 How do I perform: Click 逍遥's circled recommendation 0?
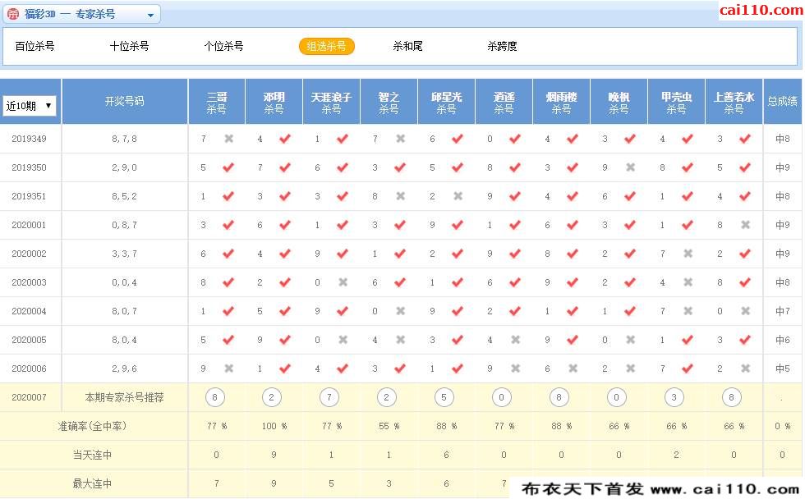click(x=502, y=397)
